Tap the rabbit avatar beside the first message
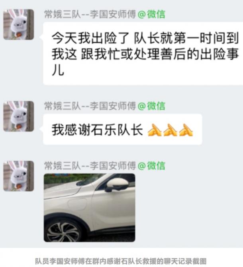This screenshot has width=243, height=267. (x=19, y=25)
